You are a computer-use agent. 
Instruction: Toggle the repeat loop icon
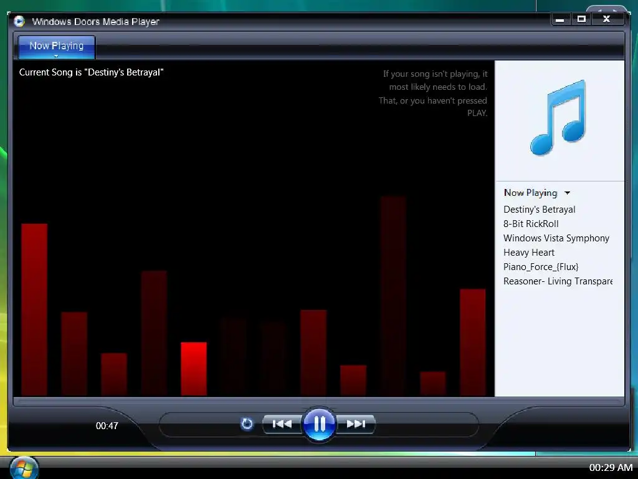pyautogui.click(x=247, y=424)
